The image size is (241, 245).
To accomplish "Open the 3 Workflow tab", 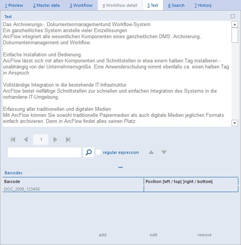I will (x=81, y=5).
